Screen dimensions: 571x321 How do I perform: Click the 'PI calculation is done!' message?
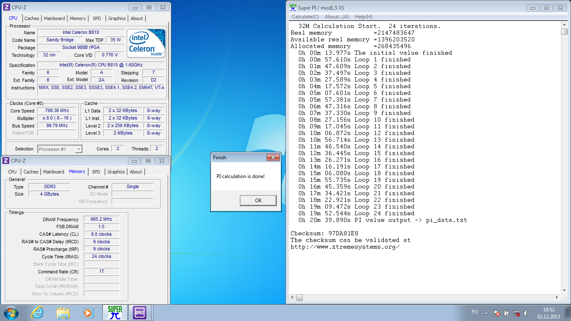(x=240, y=176)
